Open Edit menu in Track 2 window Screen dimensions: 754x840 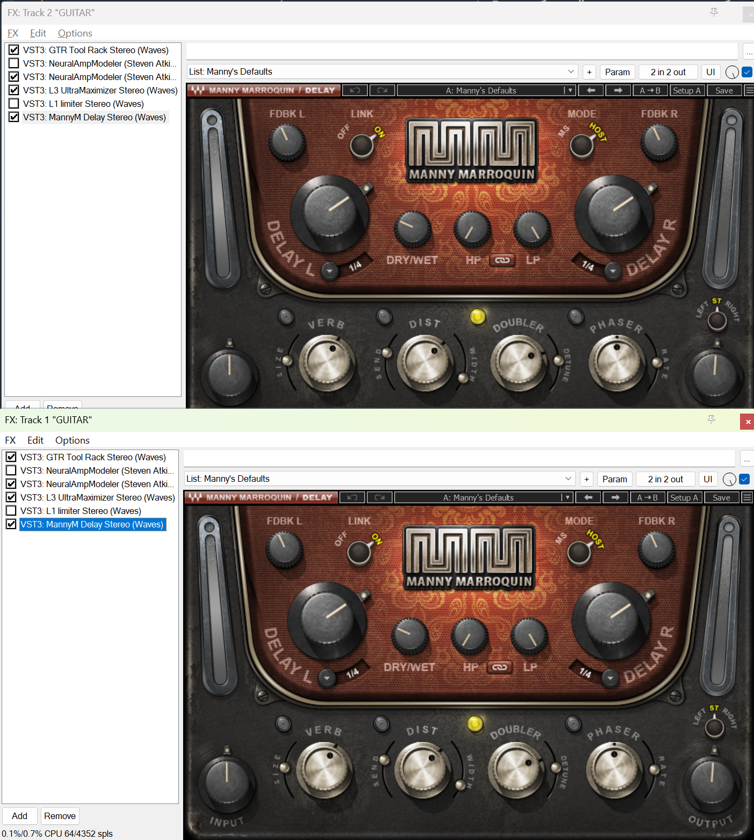(x=38, y=33)
